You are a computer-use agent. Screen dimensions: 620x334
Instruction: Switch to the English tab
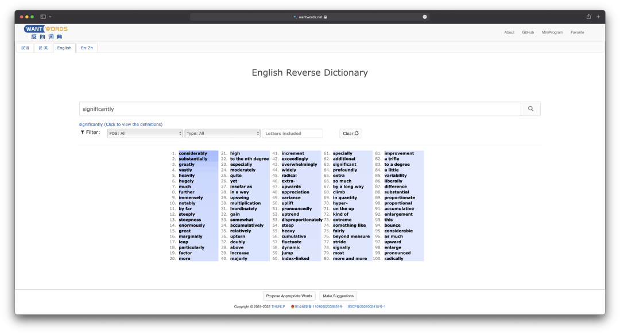point(64,48)
